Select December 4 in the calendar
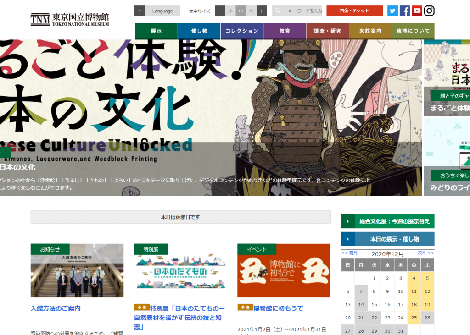Viewport: 470px width, 335px height. tap(414, 278)
